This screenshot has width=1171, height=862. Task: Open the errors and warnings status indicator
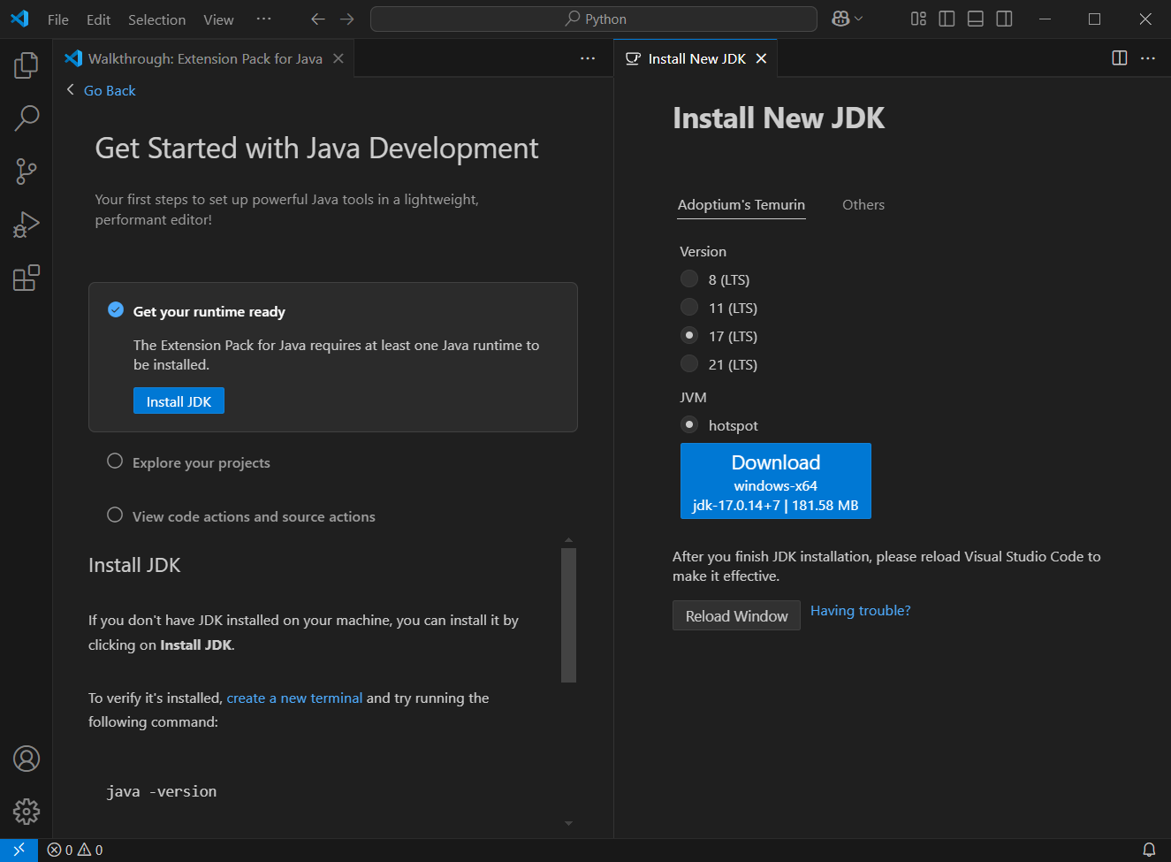[x=75, y=850]
